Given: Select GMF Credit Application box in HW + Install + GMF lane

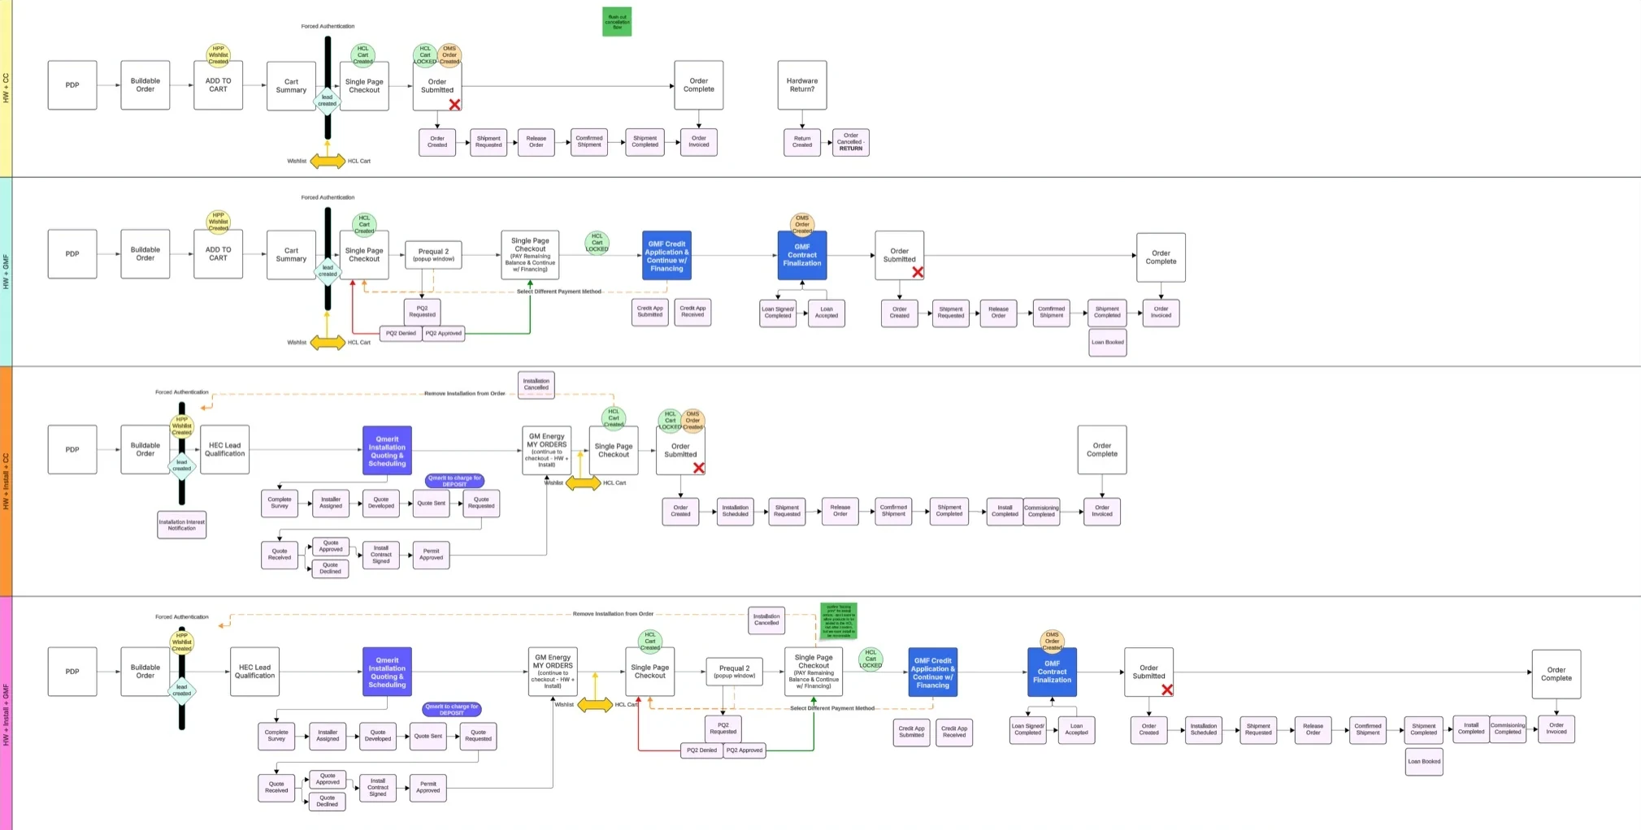Looking at the screenshot, I should (933, 672).
